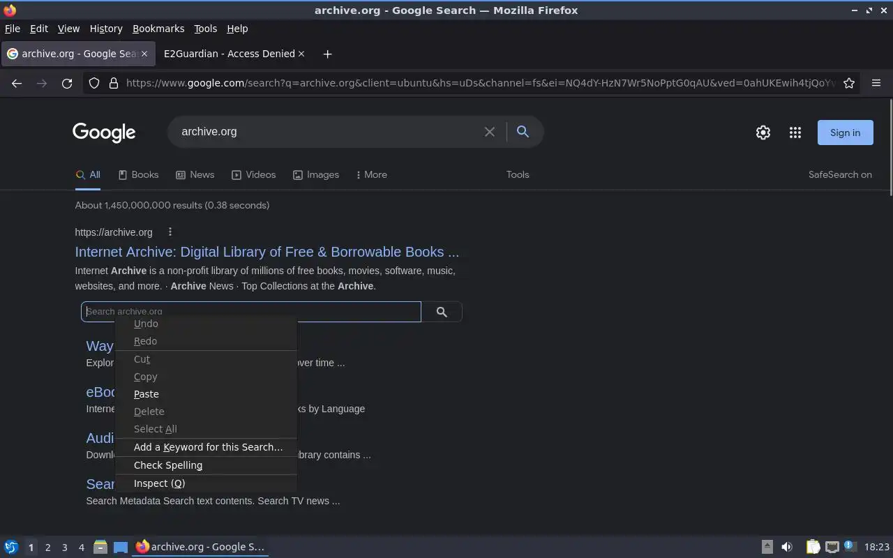Switch to the Videos results tab
The image size is (893, 558).
253,174
